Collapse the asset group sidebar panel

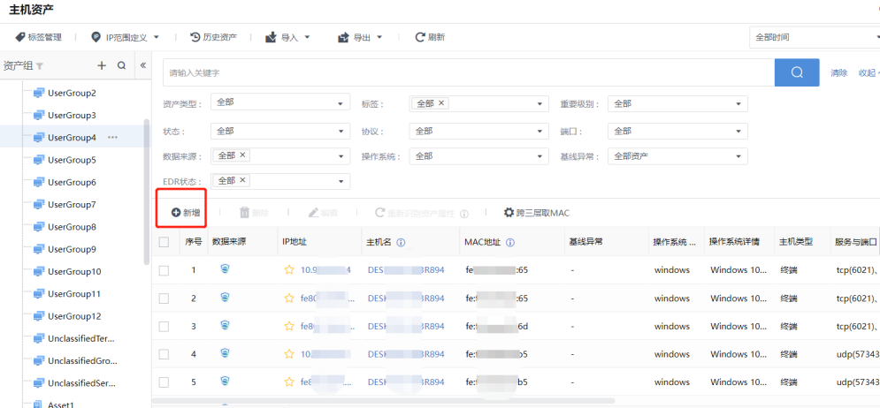[x=142, y=65]
